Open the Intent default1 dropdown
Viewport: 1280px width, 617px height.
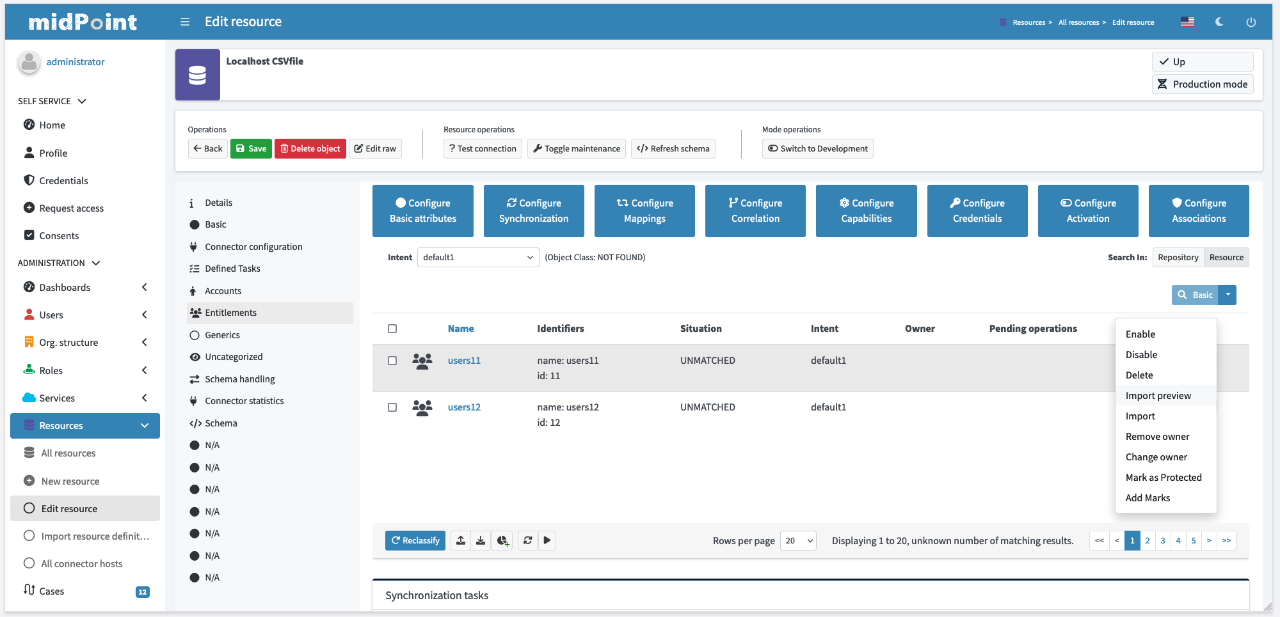tap(477, 258)
